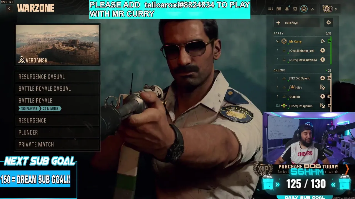The image size is (355, 199).
Task: Click rank chevron icon beside kinker_bell
Action: (284, 51)
